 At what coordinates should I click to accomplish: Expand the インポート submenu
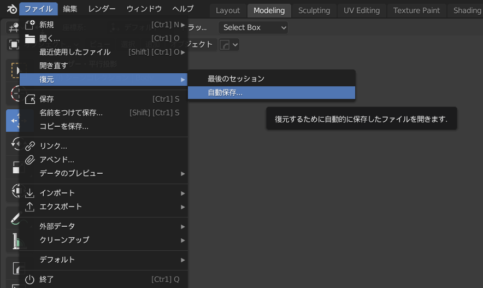(x=103, y=193)
